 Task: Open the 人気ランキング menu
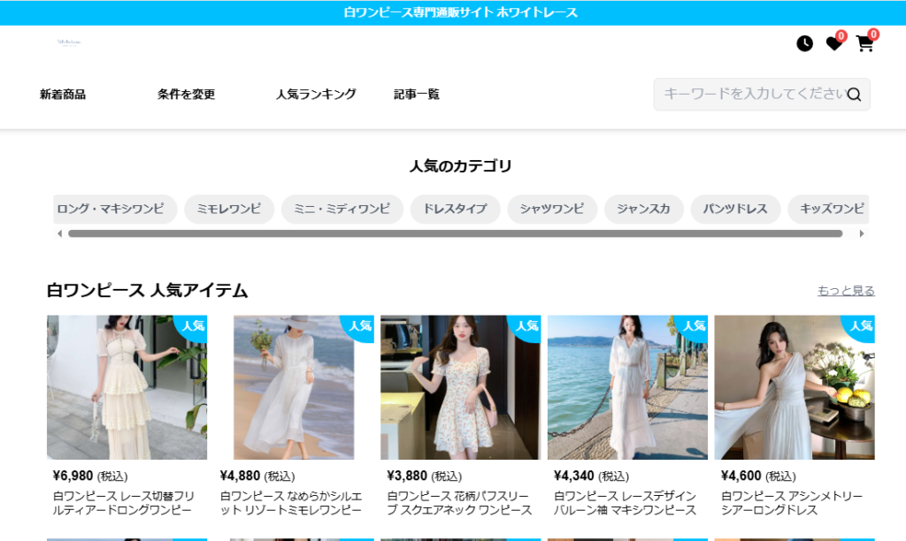pyautogui.click(x=315, y=94)
